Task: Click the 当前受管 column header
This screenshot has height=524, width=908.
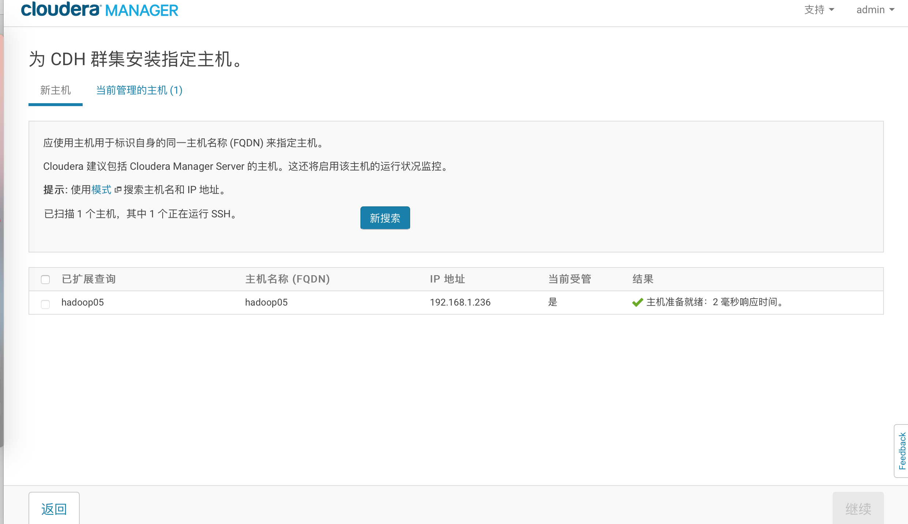Action: pos(570,279)
